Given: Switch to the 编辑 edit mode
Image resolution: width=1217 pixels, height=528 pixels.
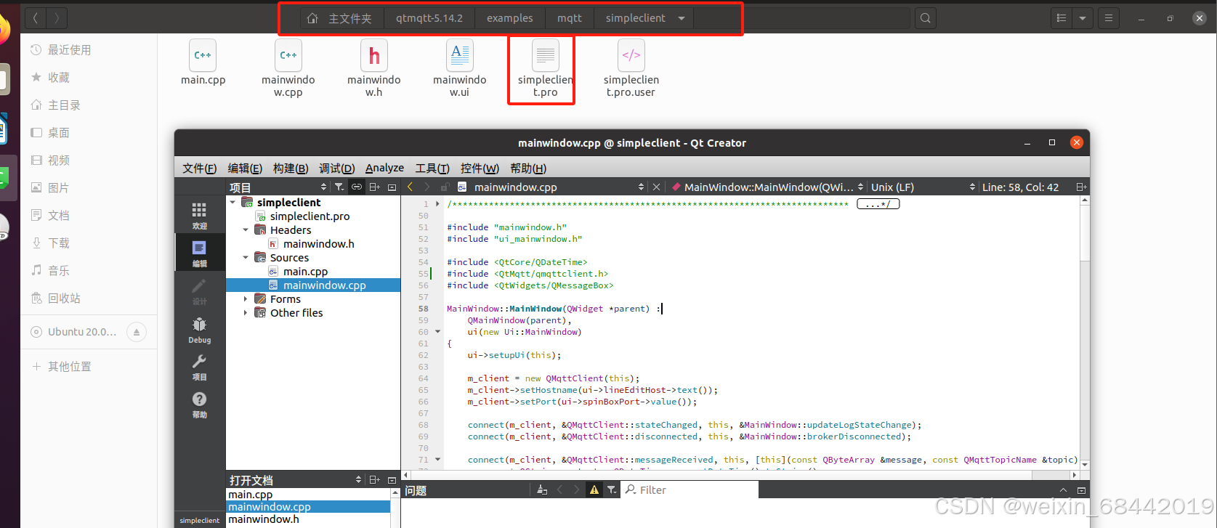Looking at the screenshot, I should pyautogui.click(x=199, y=253).
